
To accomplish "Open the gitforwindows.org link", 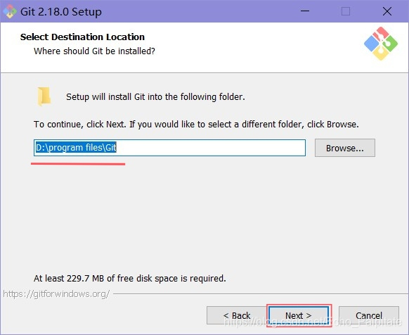I will pos(56,294).
